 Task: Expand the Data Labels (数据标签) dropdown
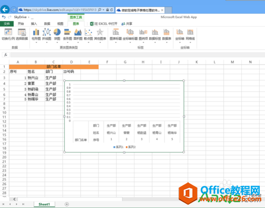tap(155, 42)
